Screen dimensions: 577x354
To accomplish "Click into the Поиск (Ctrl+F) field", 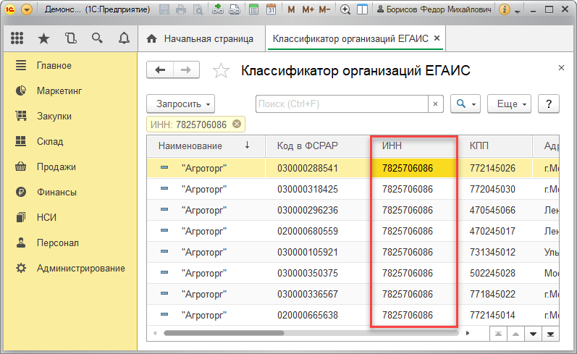I will tap(342, 104).
